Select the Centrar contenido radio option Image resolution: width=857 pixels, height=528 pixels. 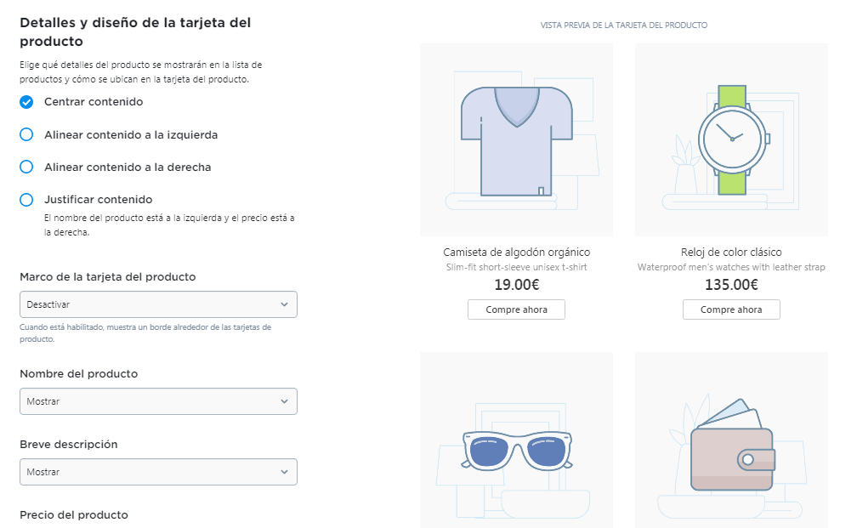pos(26,102)
